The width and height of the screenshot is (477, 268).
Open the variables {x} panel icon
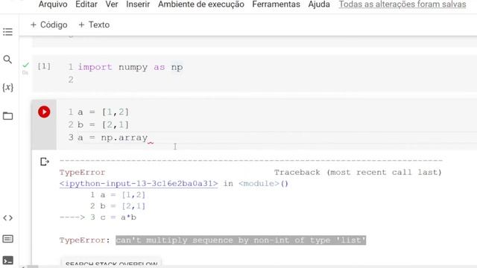pos(7,88)
